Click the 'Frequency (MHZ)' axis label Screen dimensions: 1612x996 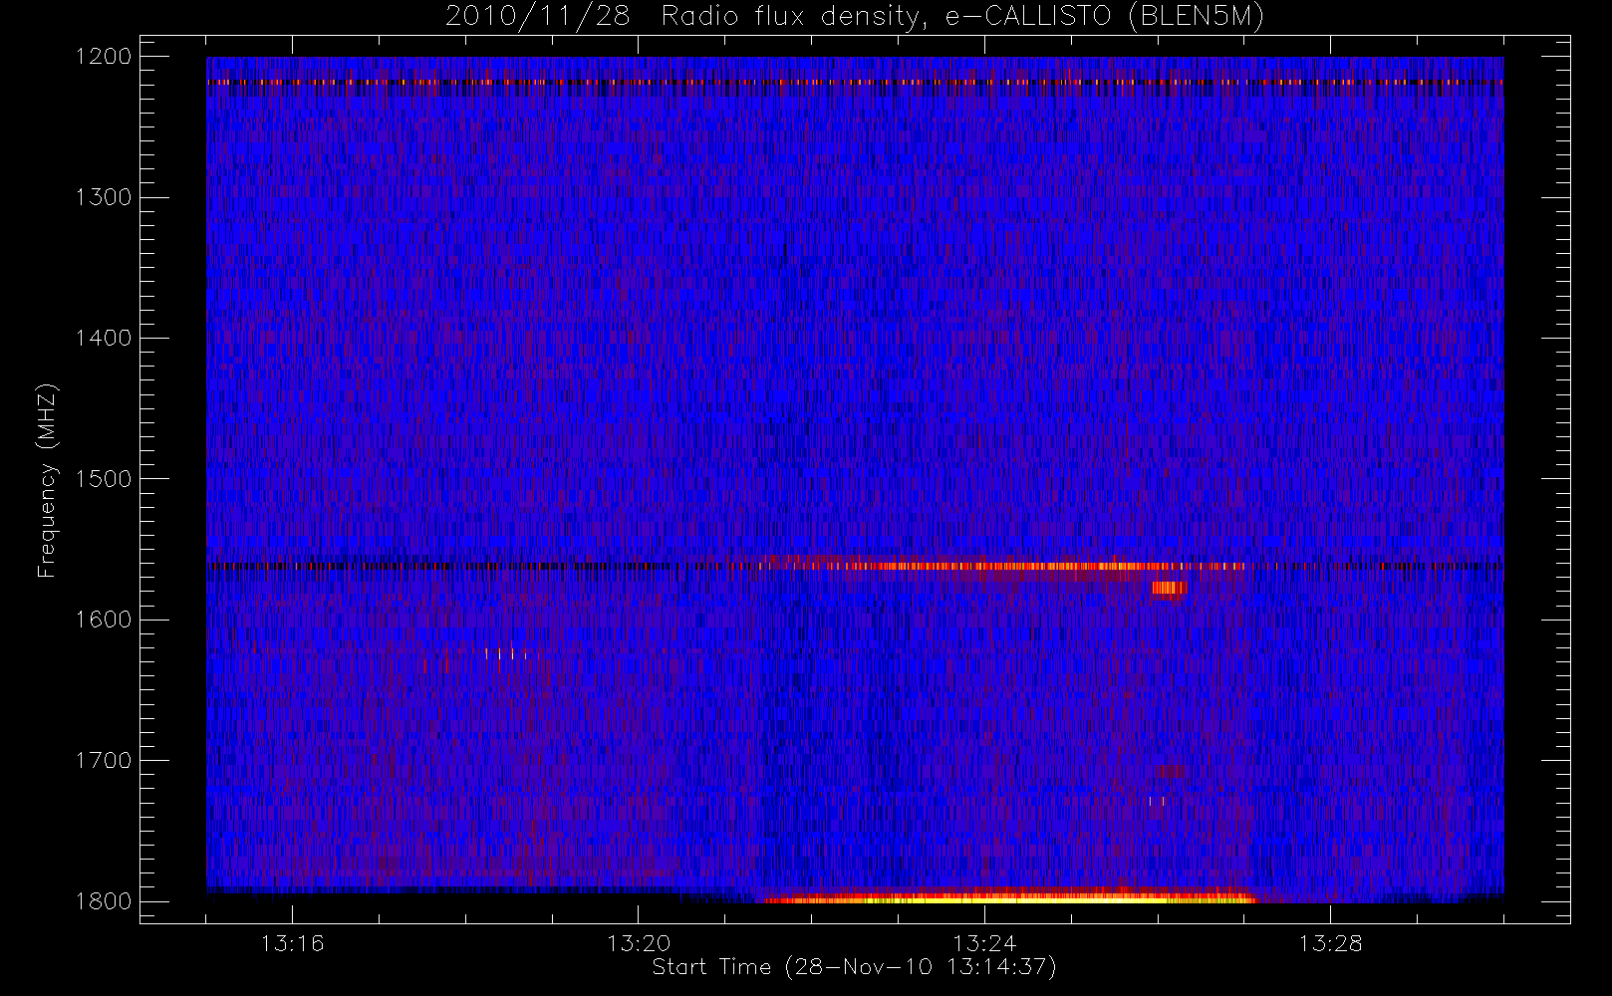[x=47, y=481]
